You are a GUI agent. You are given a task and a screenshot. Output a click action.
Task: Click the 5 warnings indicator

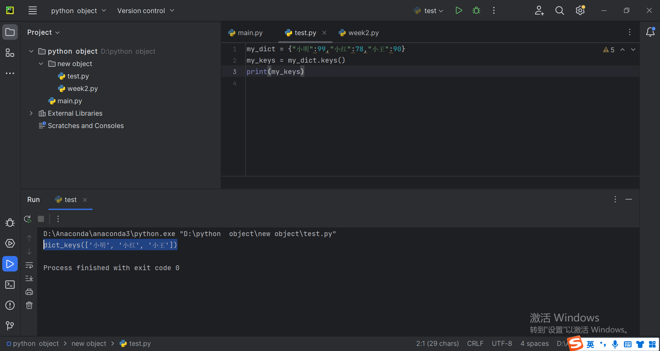pos(608,50)
